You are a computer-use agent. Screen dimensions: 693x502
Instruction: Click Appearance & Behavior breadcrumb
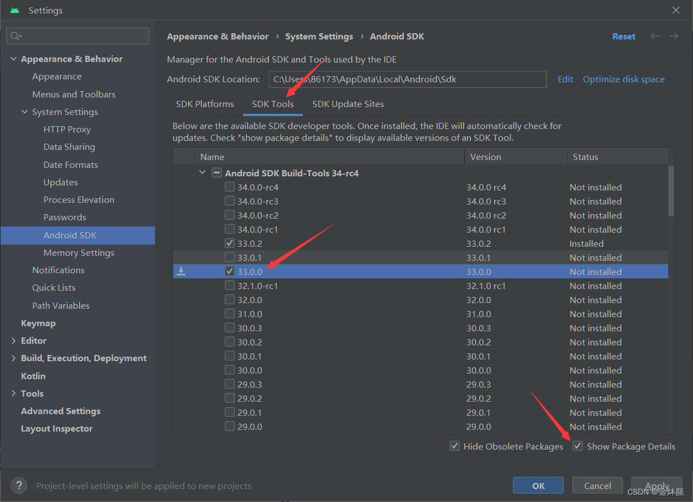pos(218,36)
